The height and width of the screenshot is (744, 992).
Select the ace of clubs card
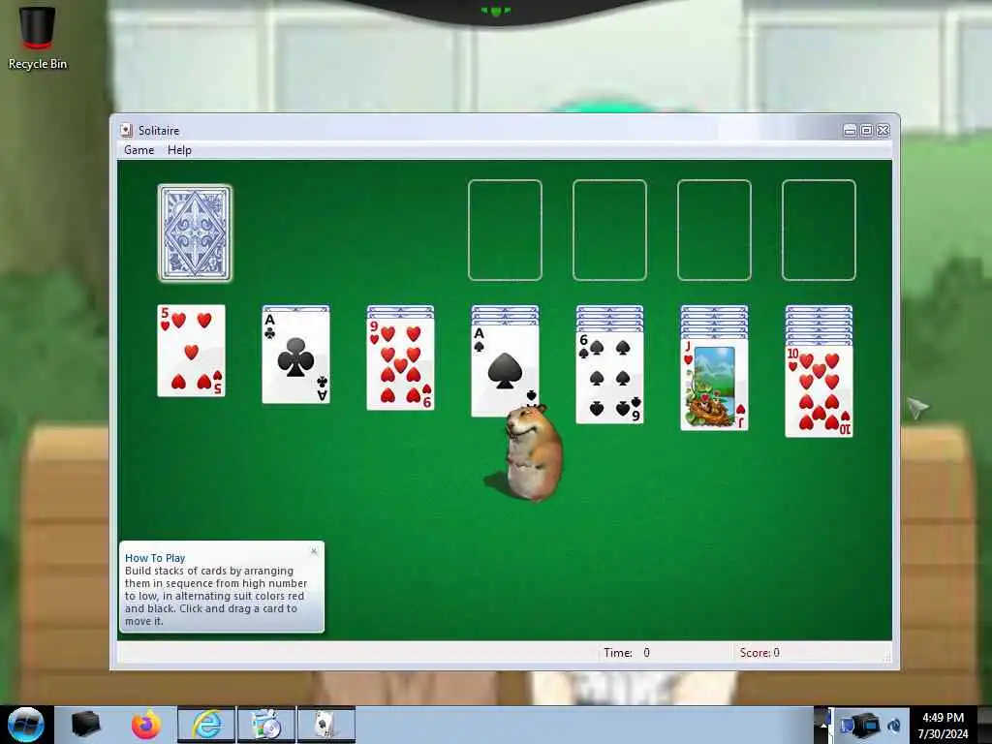295,356
